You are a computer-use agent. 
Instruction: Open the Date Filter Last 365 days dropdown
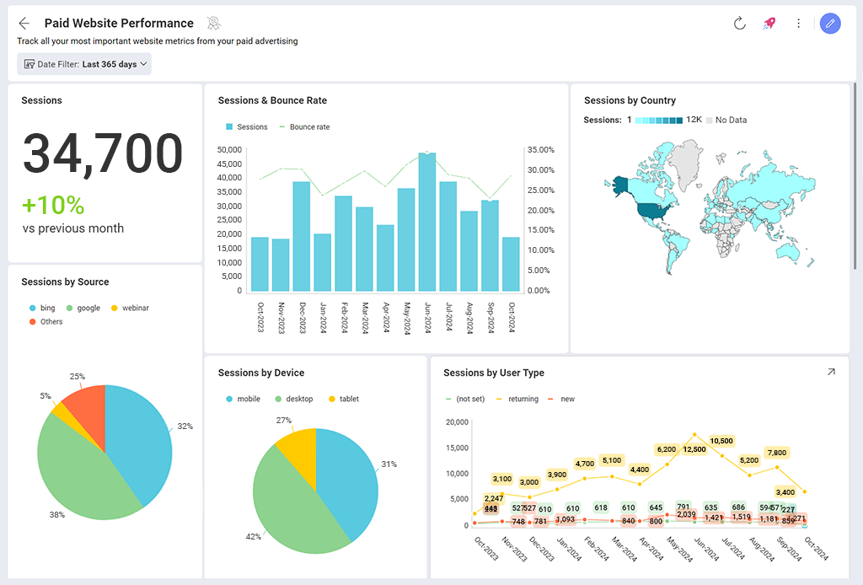[84, 64]
